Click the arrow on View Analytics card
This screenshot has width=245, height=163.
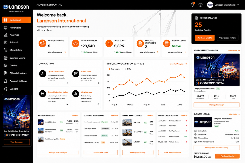pos(98,104)
